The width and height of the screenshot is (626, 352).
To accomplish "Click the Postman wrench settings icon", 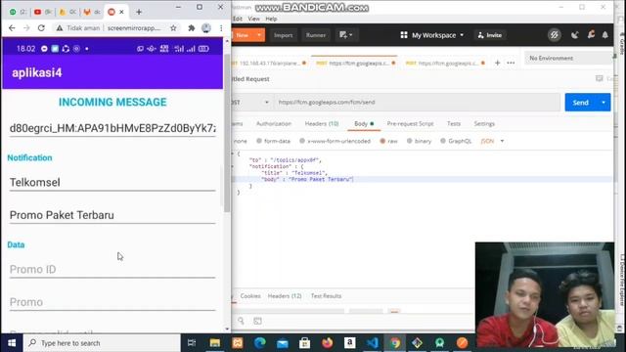I will [591, 35].
